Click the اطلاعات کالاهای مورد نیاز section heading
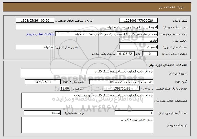 coord(168,65)
